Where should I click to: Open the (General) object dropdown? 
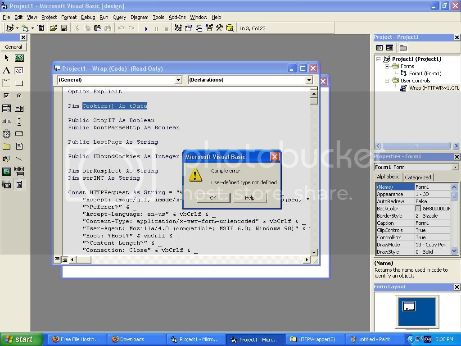tap(178, 80)
